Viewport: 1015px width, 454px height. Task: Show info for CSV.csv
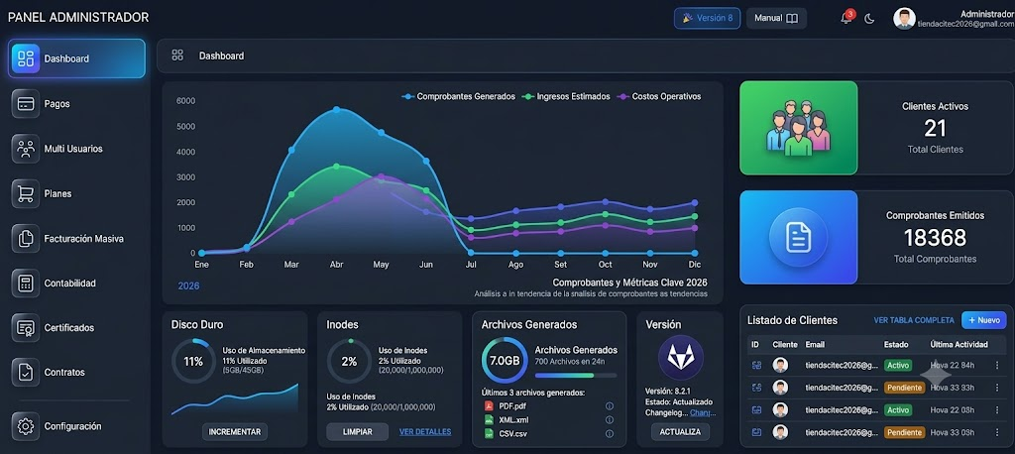[x=610, y=433]
